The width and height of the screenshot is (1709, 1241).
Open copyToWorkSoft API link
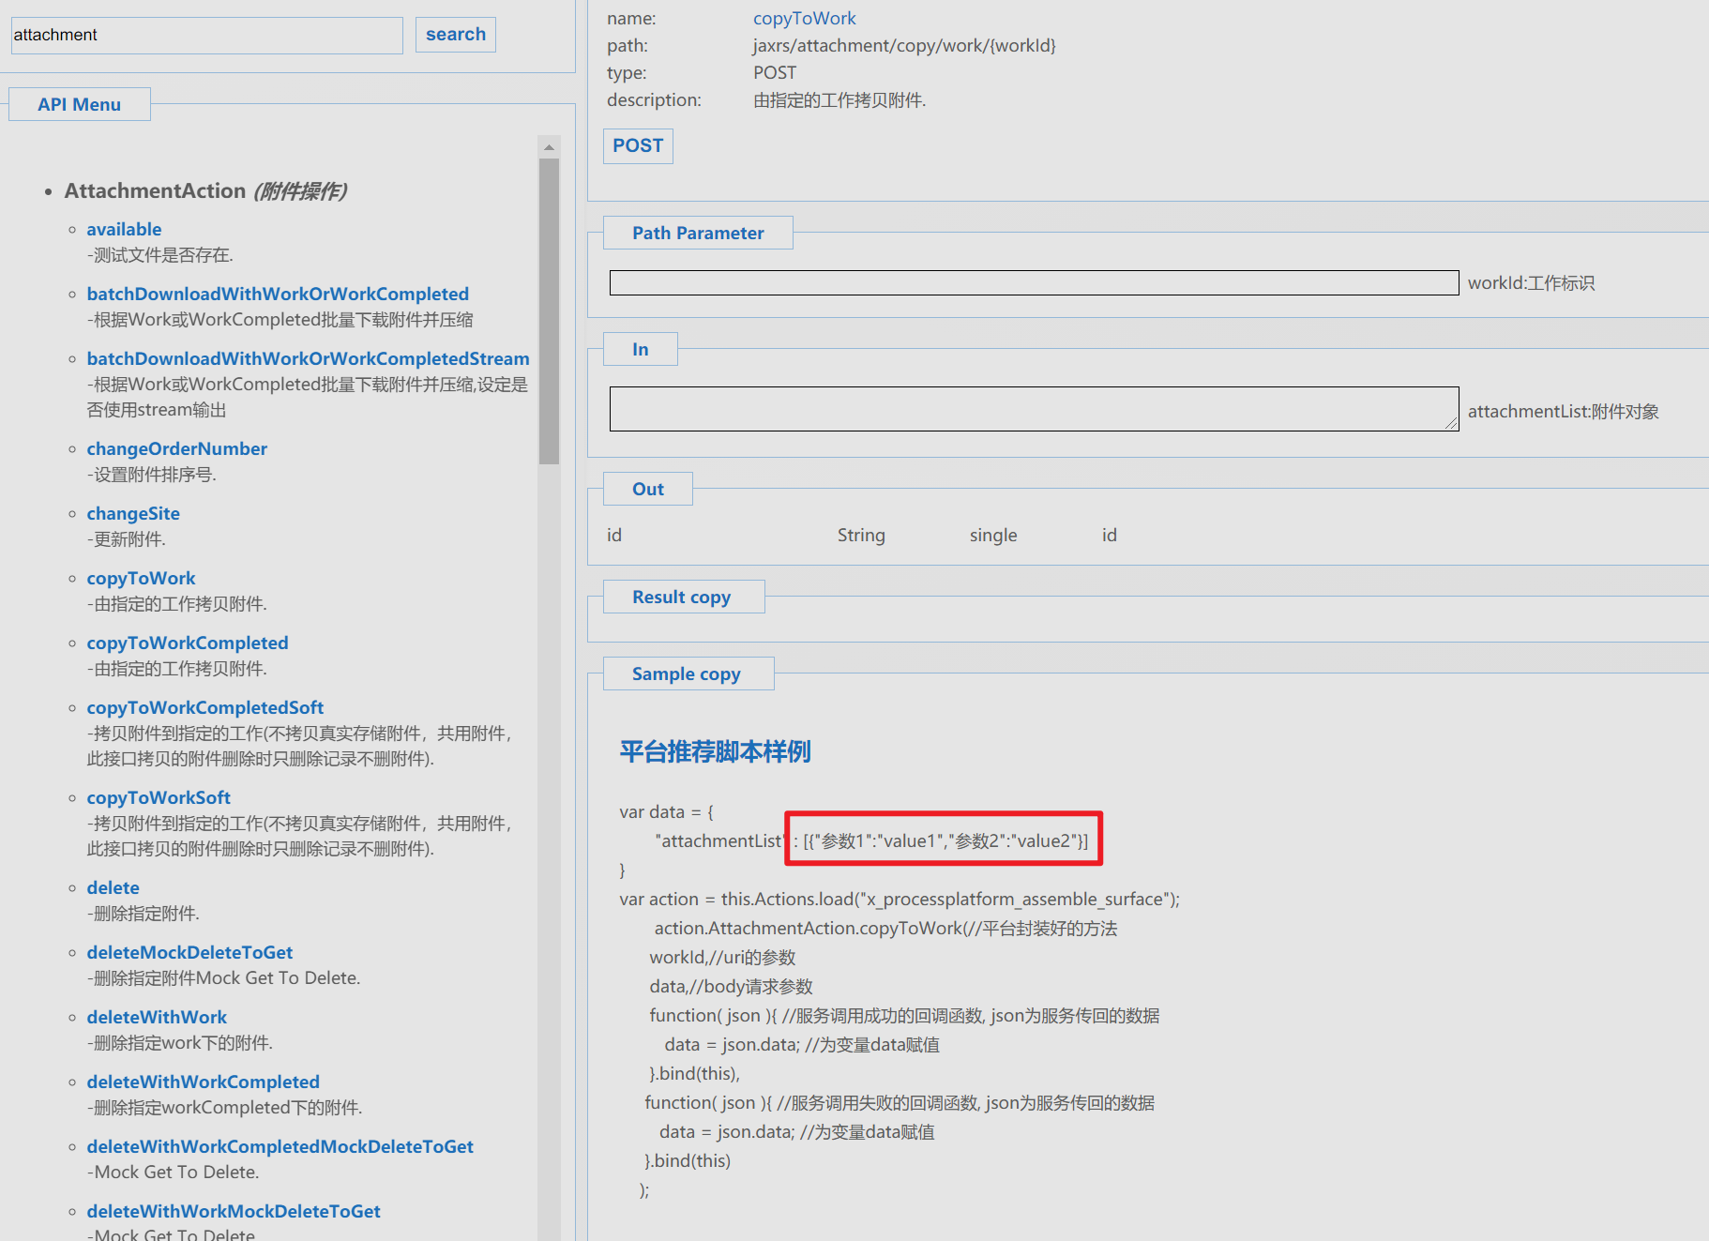click(x=159, y=797)
